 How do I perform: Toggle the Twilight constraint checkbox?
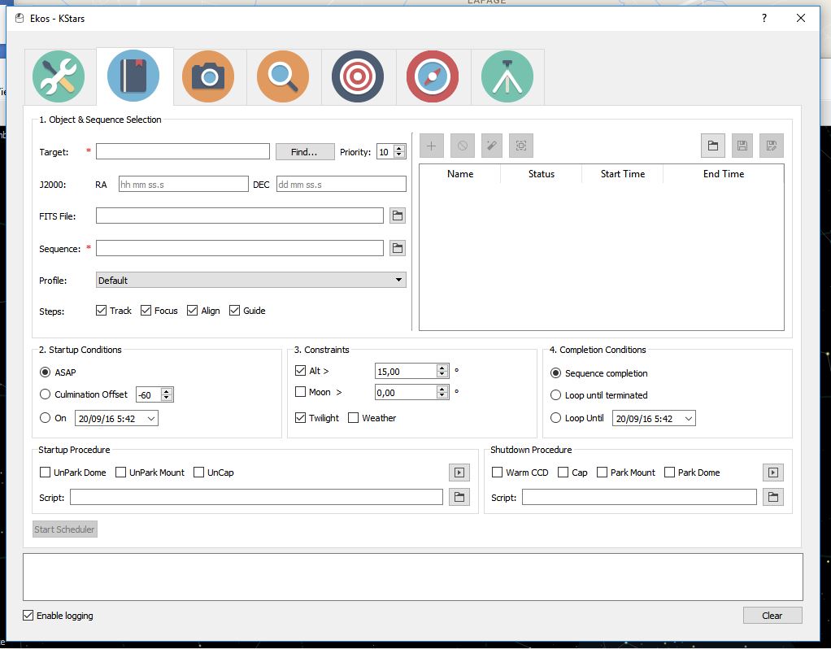tap(301, 418)
